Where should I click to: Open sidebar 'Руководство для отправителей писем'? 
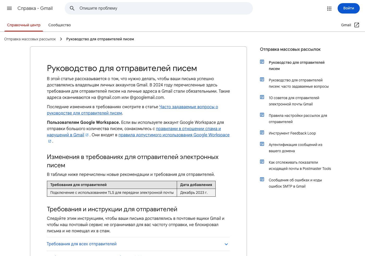click(x=297, y=66)
